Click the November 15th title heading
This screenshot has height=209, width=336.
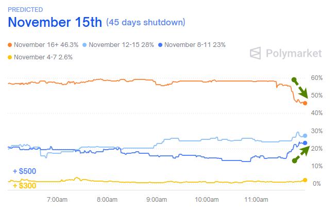click(x=55, y=23)
